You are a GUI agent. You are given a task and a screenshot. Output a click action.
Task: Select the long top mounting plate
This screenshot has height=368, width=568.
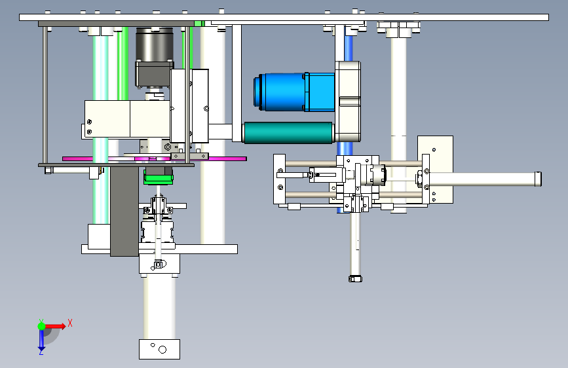coord(284,18)
